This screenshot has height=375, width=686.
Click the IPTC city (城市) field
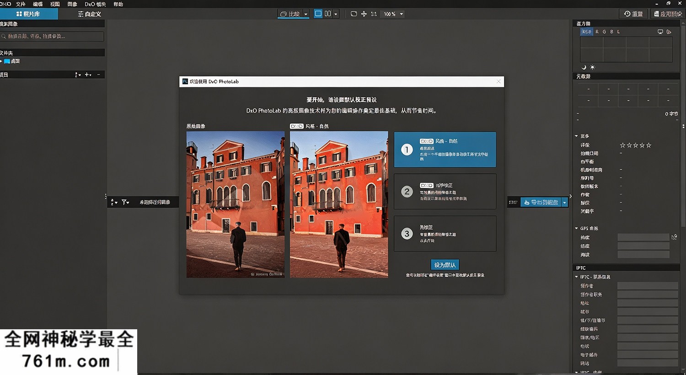(x=648, y=312)
